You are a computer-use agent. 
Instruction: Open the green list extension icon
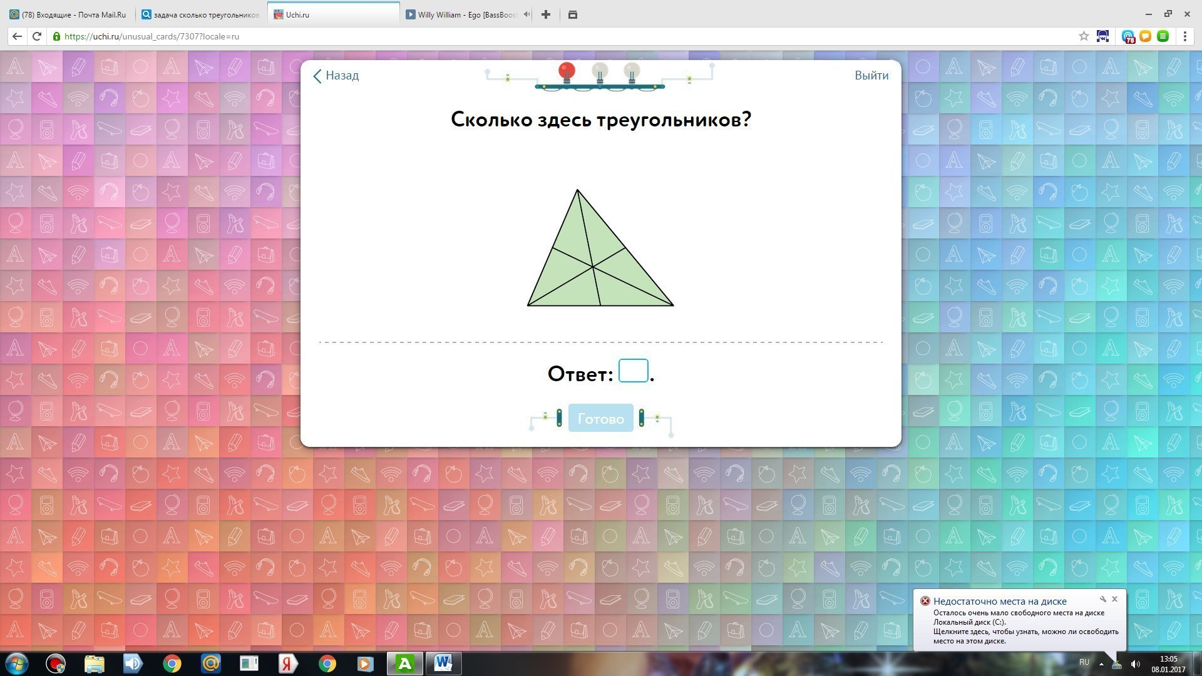pos(1162,36)
